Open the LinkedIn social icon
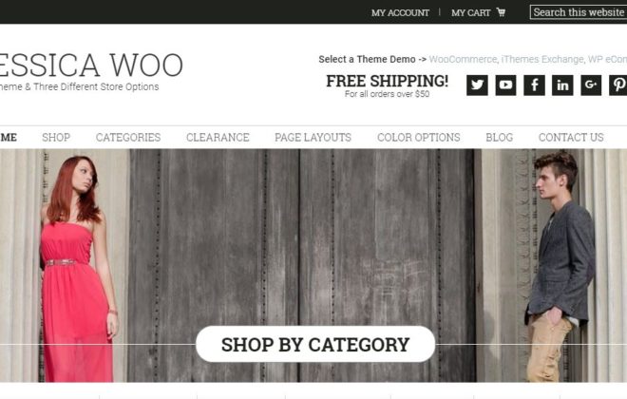This screenshot has height=399, width=627. tap(562, 85)
